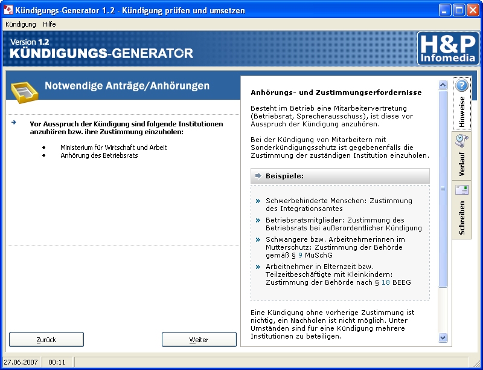Click the scrollbar up arrow in hints panel
Image resolution: width=483 pixels, height=370 pixels.
(443, 85)
